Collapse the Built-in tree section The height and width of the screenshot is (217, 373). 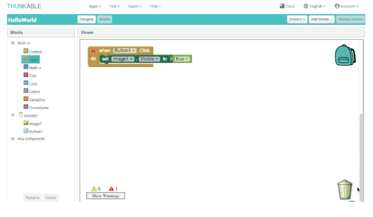13,43
